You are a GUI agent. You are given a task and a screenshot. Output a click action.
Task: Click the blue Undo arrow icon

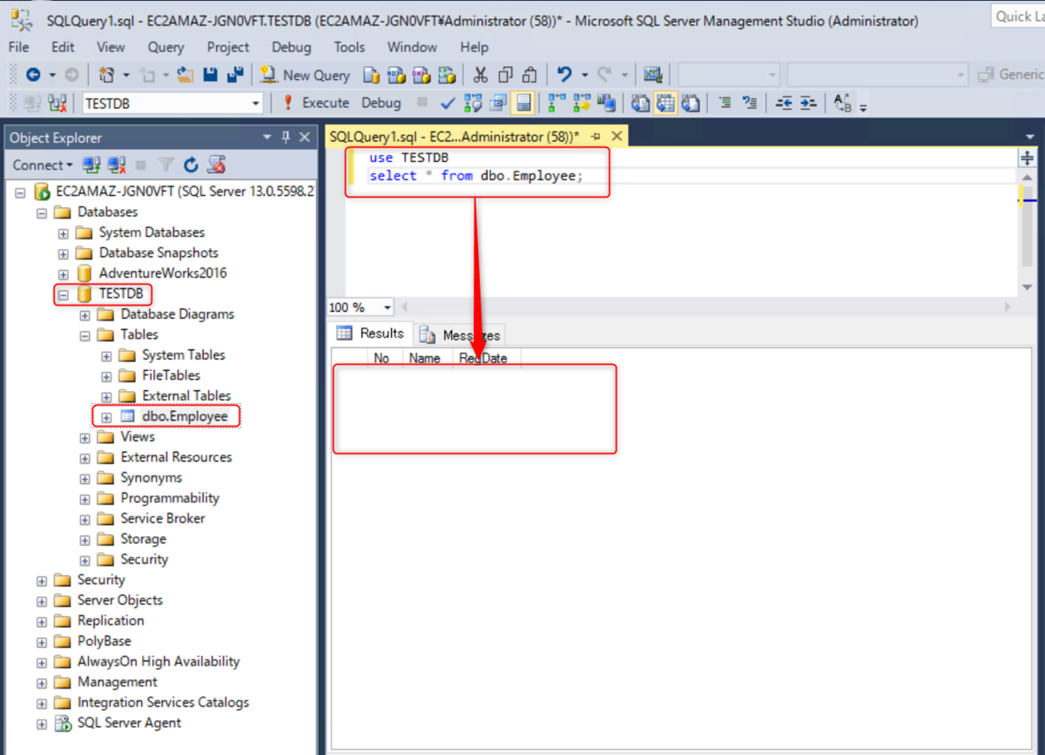564,76
